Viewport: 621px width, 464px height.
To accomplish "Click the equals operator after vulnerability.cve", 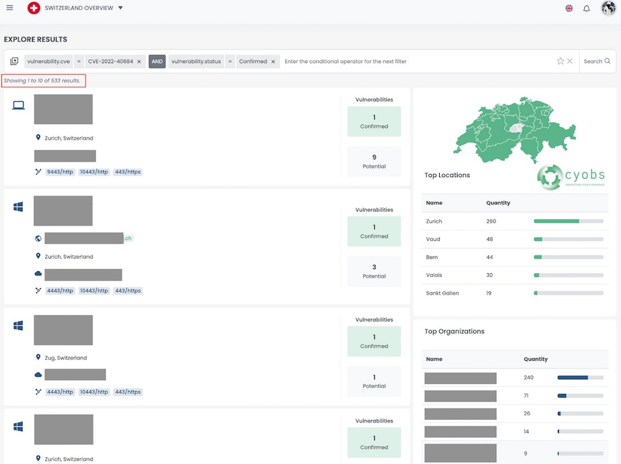I will click(x=79, y=62).
